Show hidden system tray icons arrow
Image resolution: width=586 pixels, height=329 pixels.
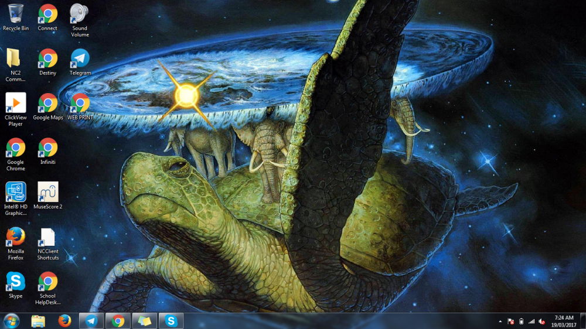[x=500, y=321]
